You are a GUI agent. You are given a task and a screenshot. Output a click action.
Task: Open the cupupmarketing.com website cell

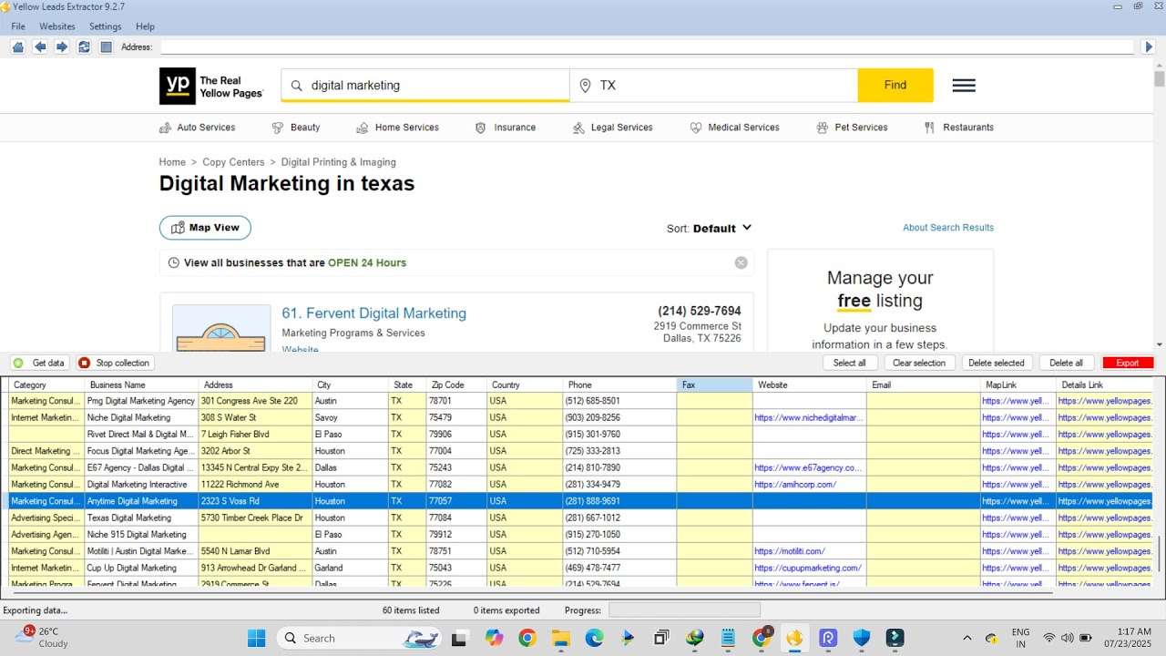810,568
